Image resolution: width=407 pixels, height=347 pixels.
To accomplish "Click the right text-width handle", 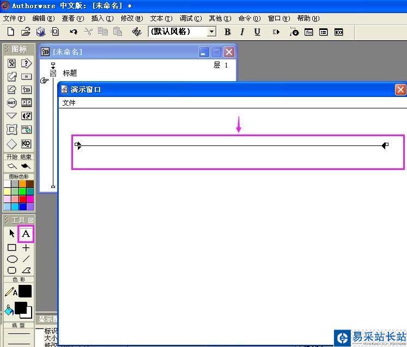I will pyautogui.click(x=387, y=144).
